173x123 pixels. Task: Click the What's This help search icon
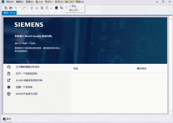[61, 8]
